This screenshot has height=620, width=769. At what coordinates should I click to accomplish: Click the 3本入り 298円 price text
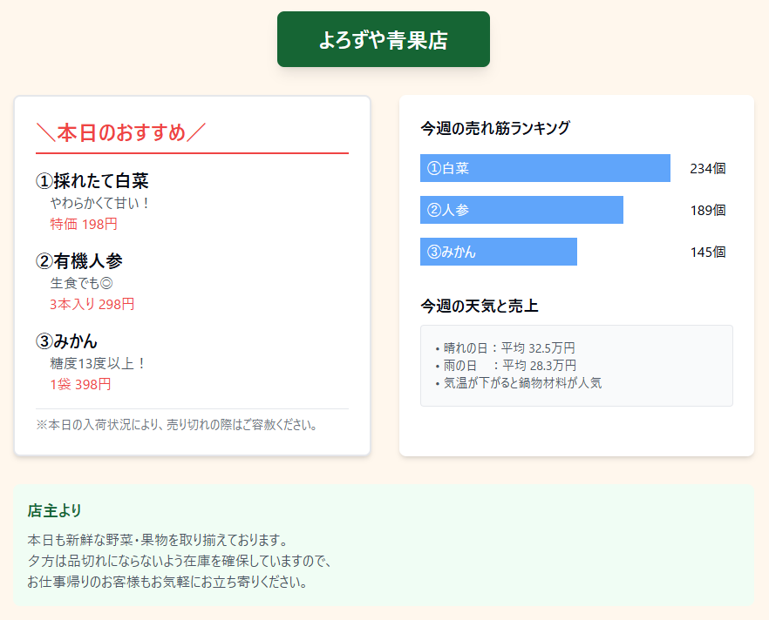click(92, 304)
